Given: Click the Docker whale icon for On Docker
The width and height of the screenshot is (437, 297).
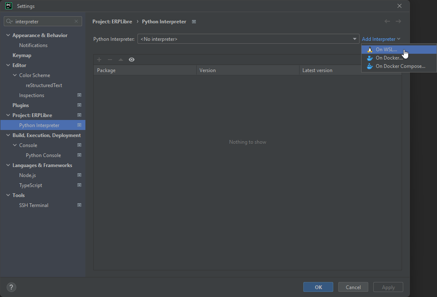Looking at the screenshot, I should click(370, 58).
